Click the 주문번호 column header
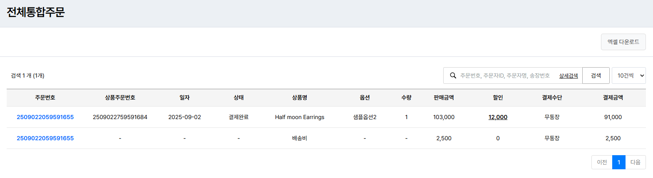Viewport: 653px width, 178px height. [x=45, y=98]
